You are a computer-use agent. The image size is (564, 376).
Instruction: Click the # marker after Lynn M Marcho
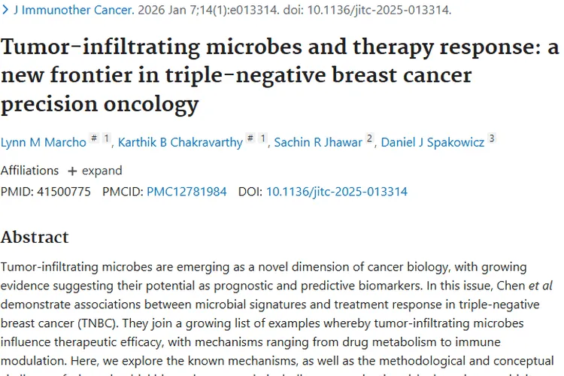(94, 138)
